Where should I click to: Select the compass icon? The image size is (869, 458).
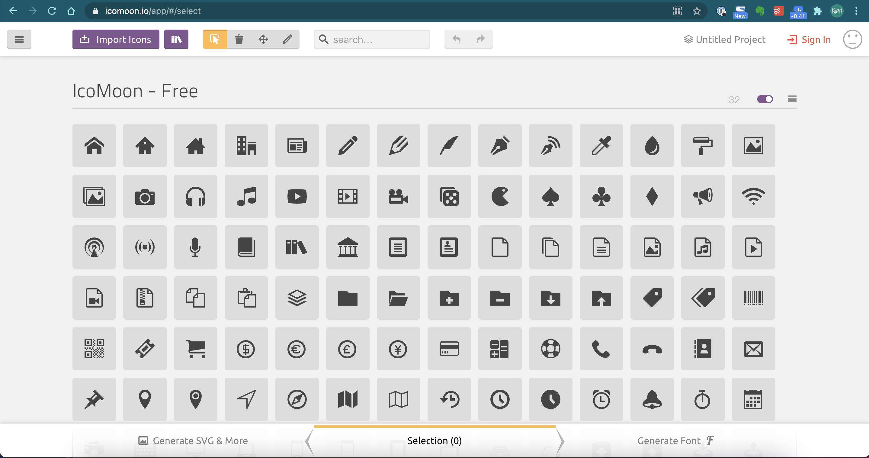[x=297, y=399]
